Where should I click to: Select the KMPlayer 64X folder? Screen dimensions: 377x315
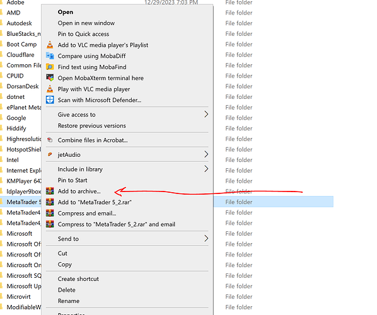coord(24,181)
